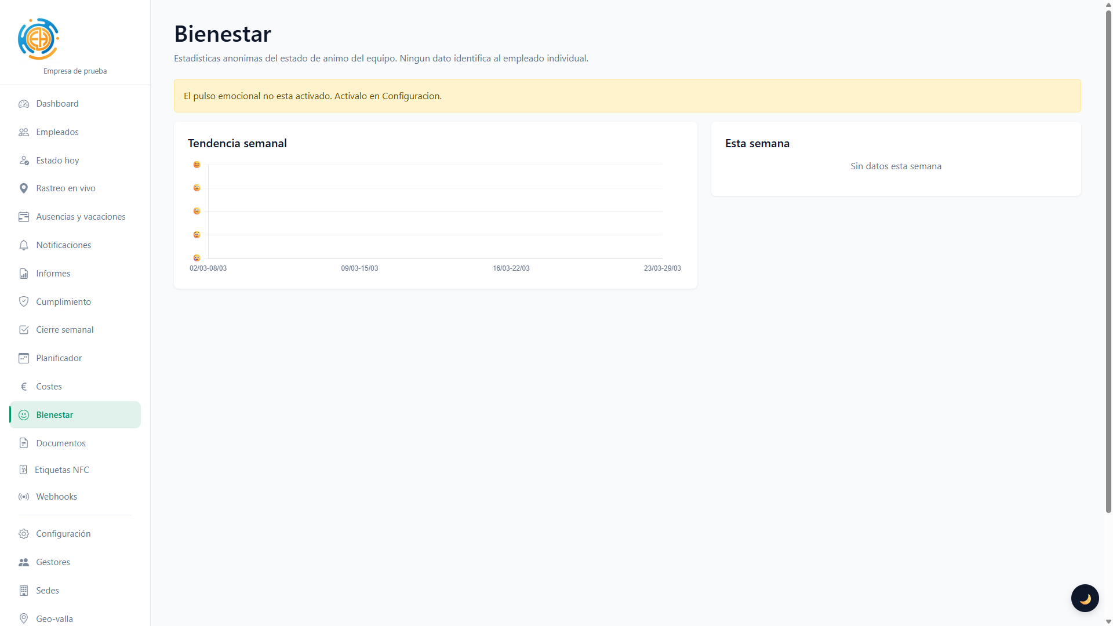1113x626 pixels.
Task: Select Cierre semanal in the sidebar
Action: point(64,330)
